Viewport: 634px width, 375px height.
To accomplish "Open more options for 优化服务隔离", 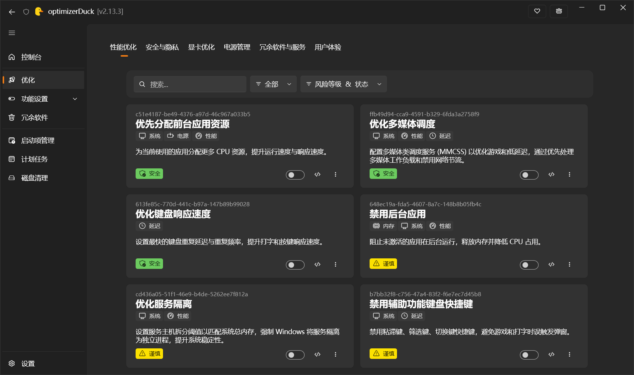I will point(335,354).
